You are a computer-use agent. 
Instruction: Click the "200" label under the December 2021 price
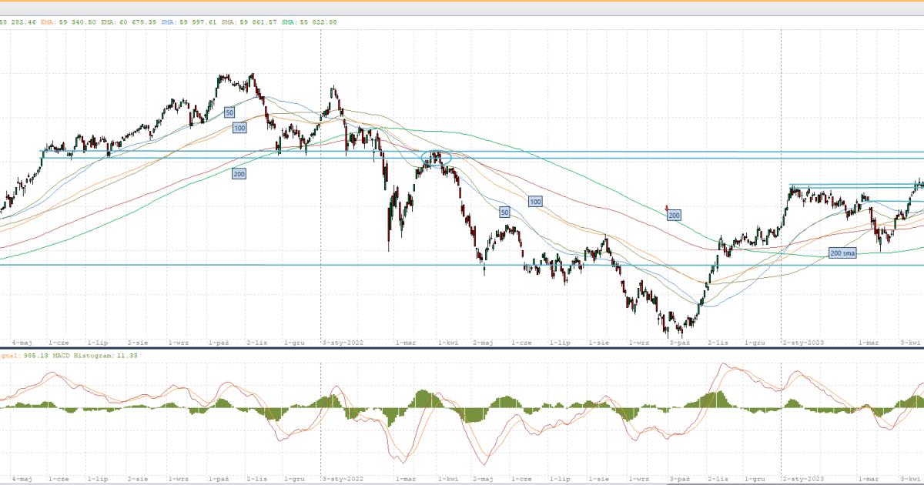coord(239,174)
